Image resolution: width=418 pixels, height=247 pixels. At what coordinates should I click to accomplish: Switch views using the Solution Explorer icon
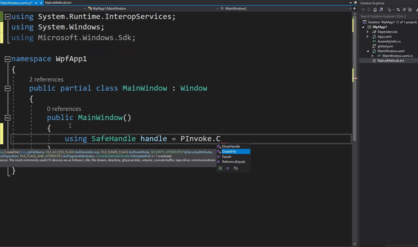pos(381,10)
